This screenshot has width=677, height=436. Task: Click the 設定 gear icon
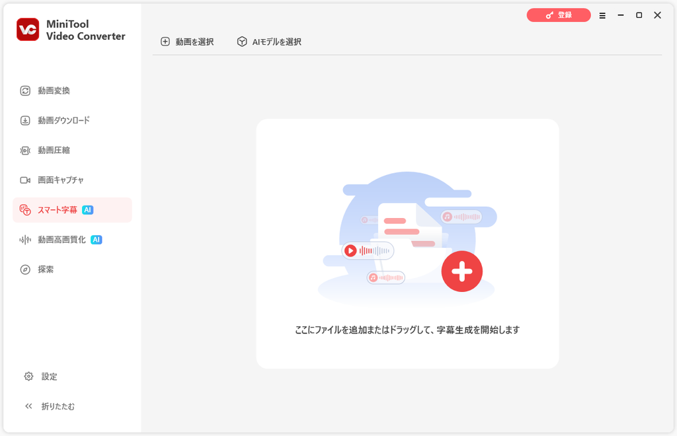click(28, 377)
